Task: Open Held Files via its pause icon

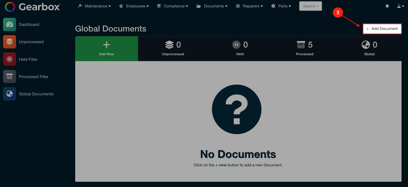Action: point(9,59)
